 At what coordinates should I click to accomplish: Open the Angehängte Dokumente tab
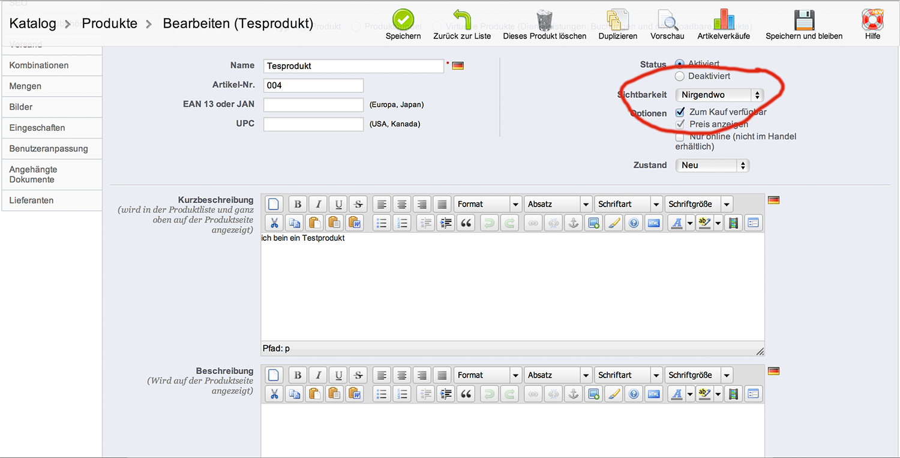[x=52, y=175]
